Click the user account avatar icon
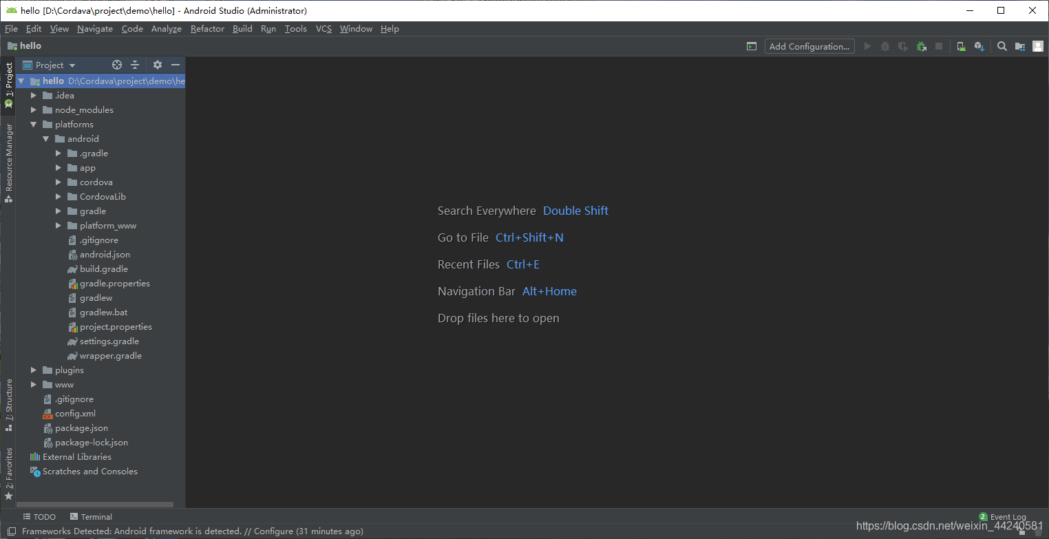1049x539 pixels. coord(1038,46)
